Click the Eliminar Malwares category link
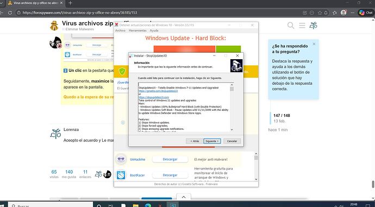 80,29
